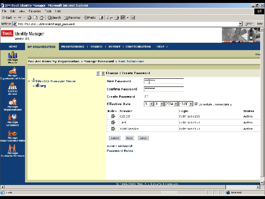
Task: Open the address bar dropdown arrow
Action: pyautogui.click(x=240, y=24)
